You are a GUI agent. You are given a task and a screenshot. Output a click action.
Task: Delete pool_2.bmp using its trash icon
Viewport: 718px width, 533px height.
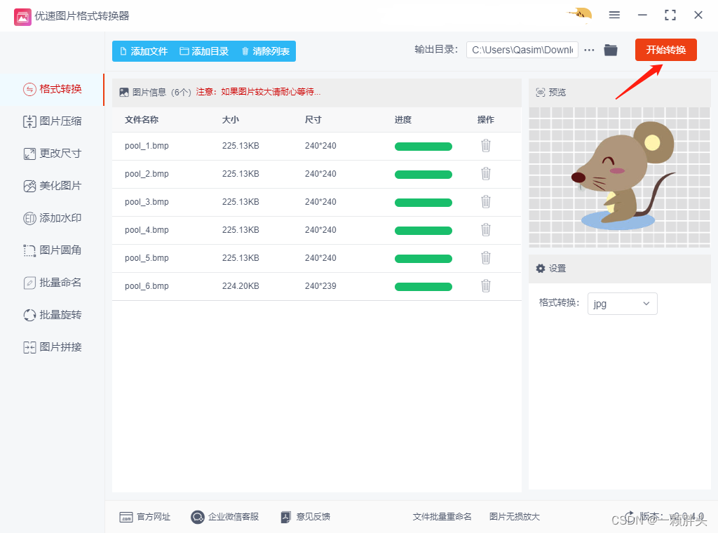click(486, 174)
